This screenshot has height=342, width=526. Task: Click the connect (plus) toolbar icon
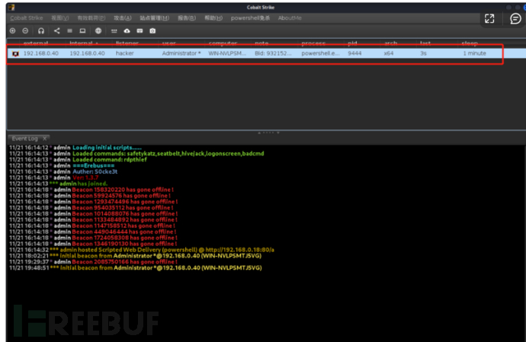coord(13,30)
